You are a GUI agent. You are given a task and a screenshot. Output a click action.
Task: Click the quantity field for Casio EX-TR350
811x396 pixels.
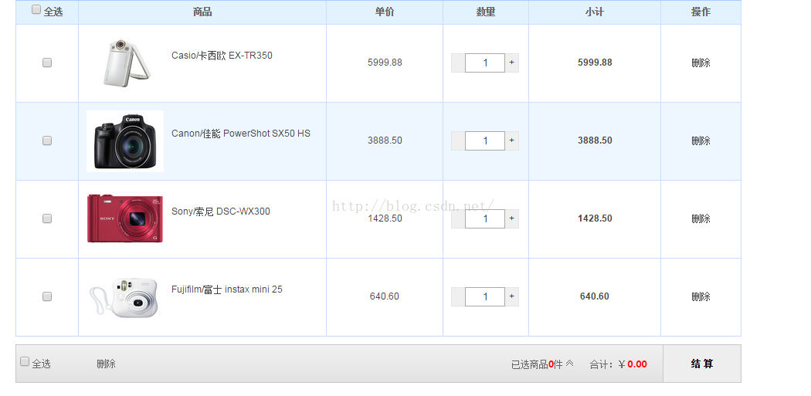(485, 63)
